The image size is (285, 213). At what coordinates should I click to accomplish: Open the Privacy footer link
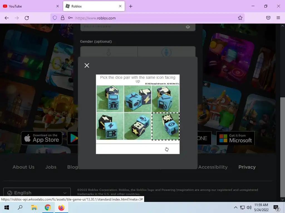pos(247,167)
